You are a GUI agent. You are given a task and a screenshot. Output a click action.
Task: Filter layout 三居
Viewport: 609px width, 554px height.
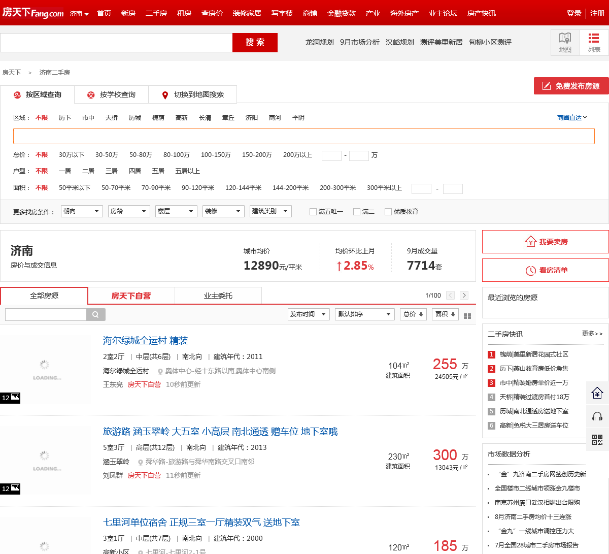point(112,171)
